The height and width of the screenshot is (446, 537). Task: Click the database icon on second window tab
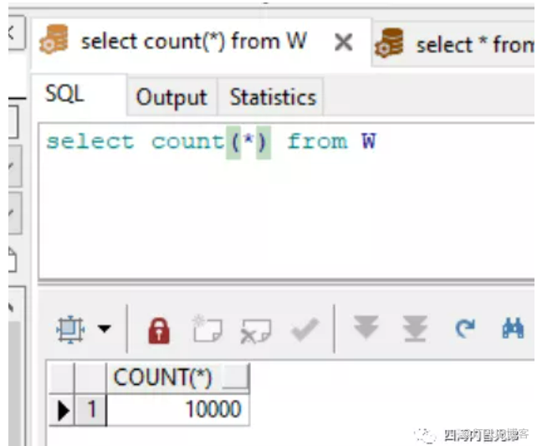pyautogui.click(x=389, y=43)
